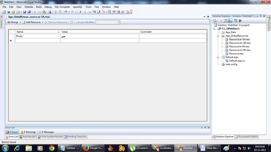Screen dimensions: 271x152
Task: Open the active files list dropdown arrow
Action: click(204, 17)
